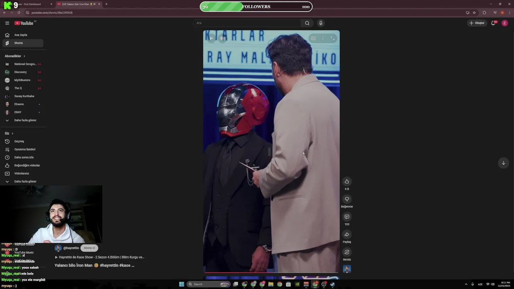Go back in the browser
Viewport: 514px width, 289px height.
[4, 12]
